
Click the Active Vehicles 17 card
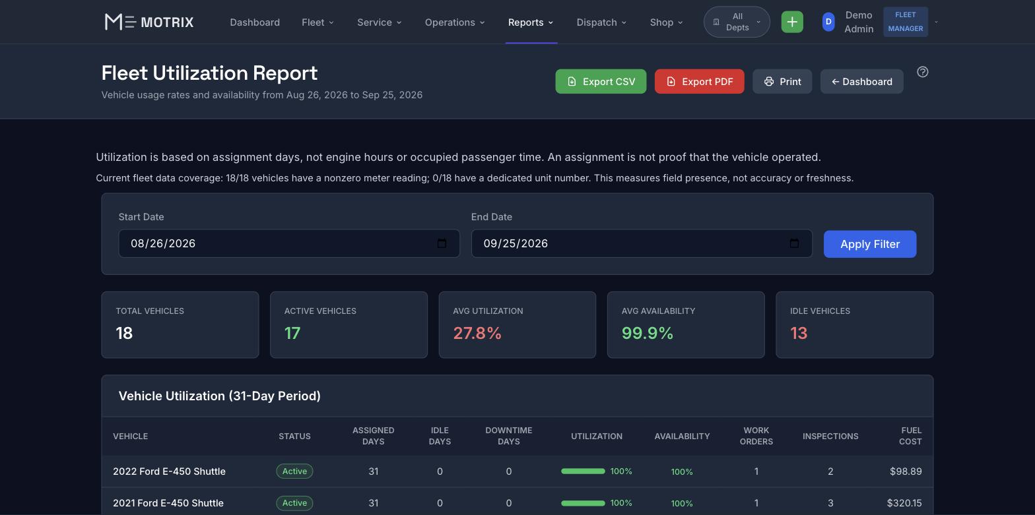(349, 325)
